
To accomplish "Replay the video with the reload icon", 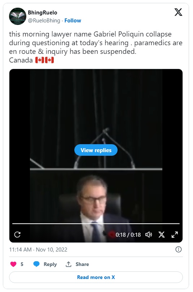I will coord(17,235).
